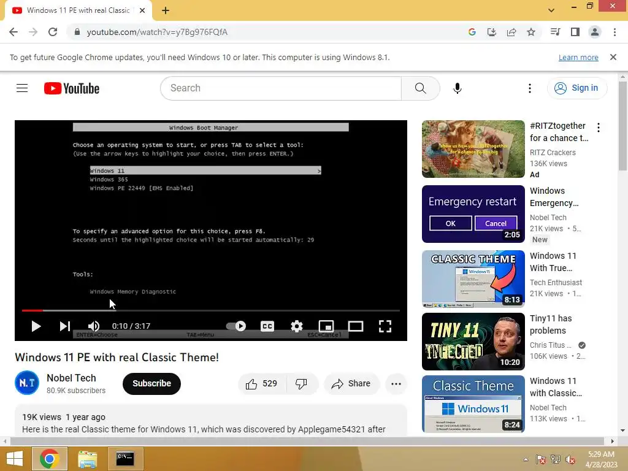Install page via address bar download icon
The width and height of the screenshot is (628, 471).
491,32
